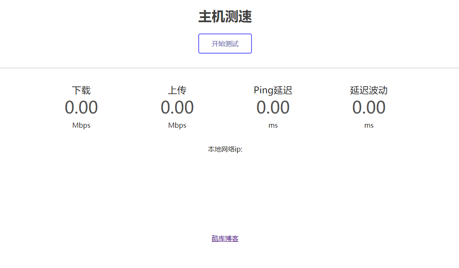Click the Mbps unit under 上传
Image resolution: width=459 pixels, height=268 pixels.
click(x=177, y=125)
